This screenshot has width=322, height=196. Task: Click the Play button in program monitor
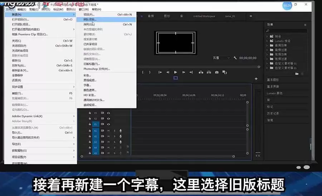(175, 72)
